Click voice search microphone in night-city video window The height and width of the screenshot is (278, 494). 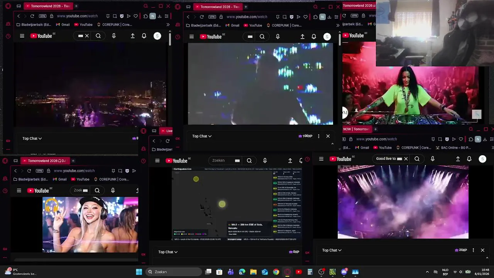(x=114, y=36)
